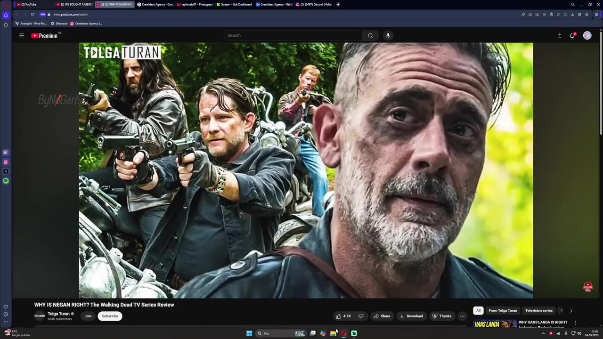Open the Easy Setup sliders icon
This screenshot has width=603, height=339.
(x=579, y=14)
